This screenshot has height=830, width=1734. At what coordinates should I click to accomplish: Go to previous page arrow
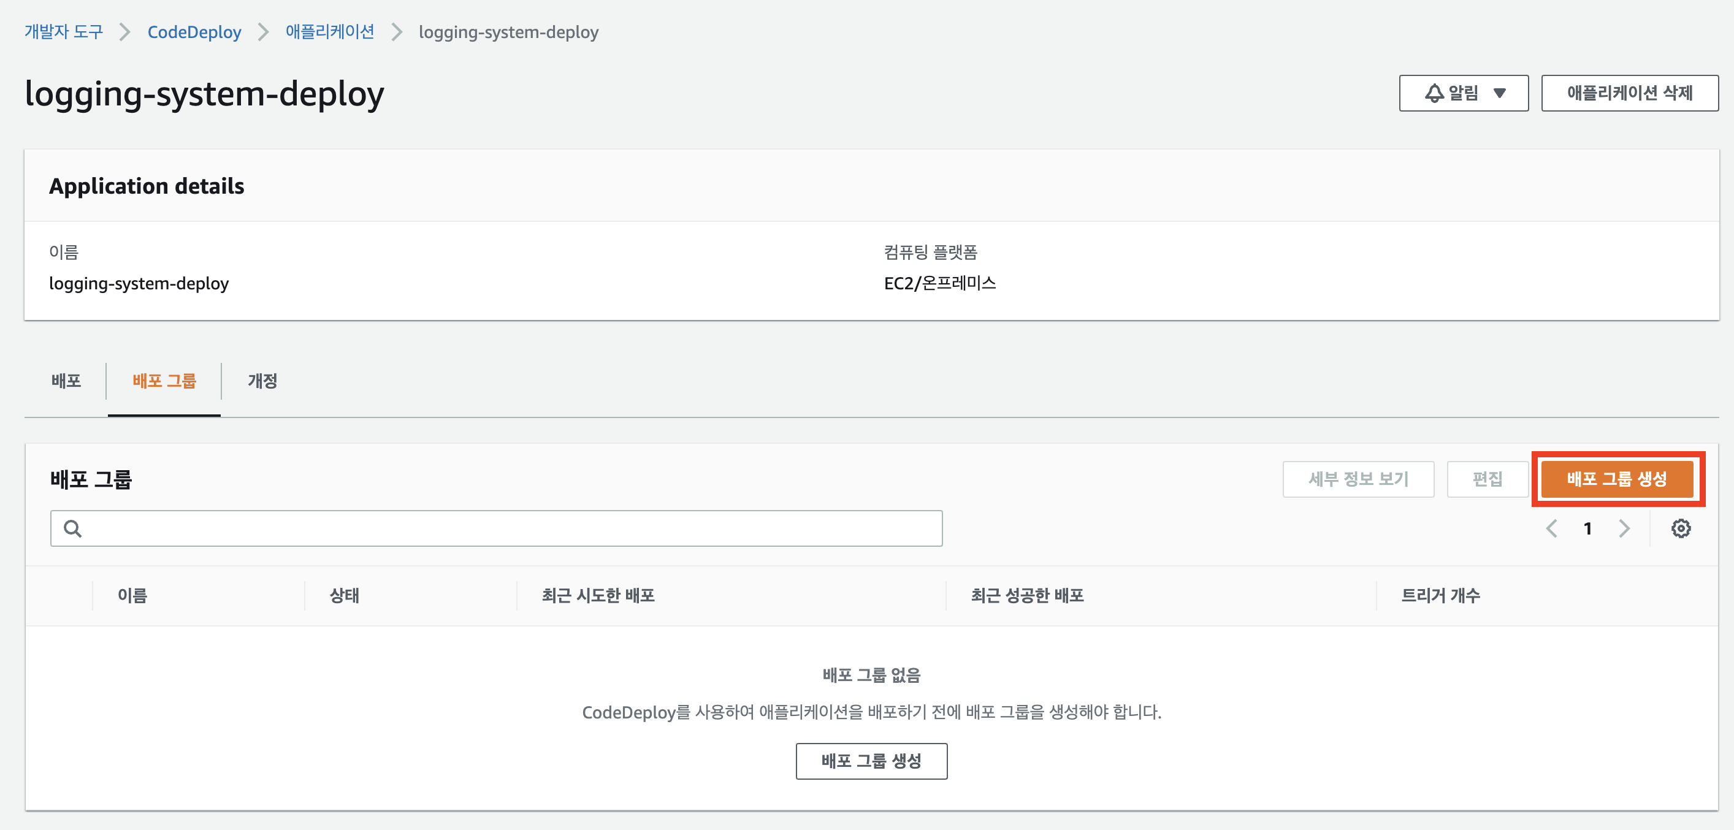(x=1551, y=528)
